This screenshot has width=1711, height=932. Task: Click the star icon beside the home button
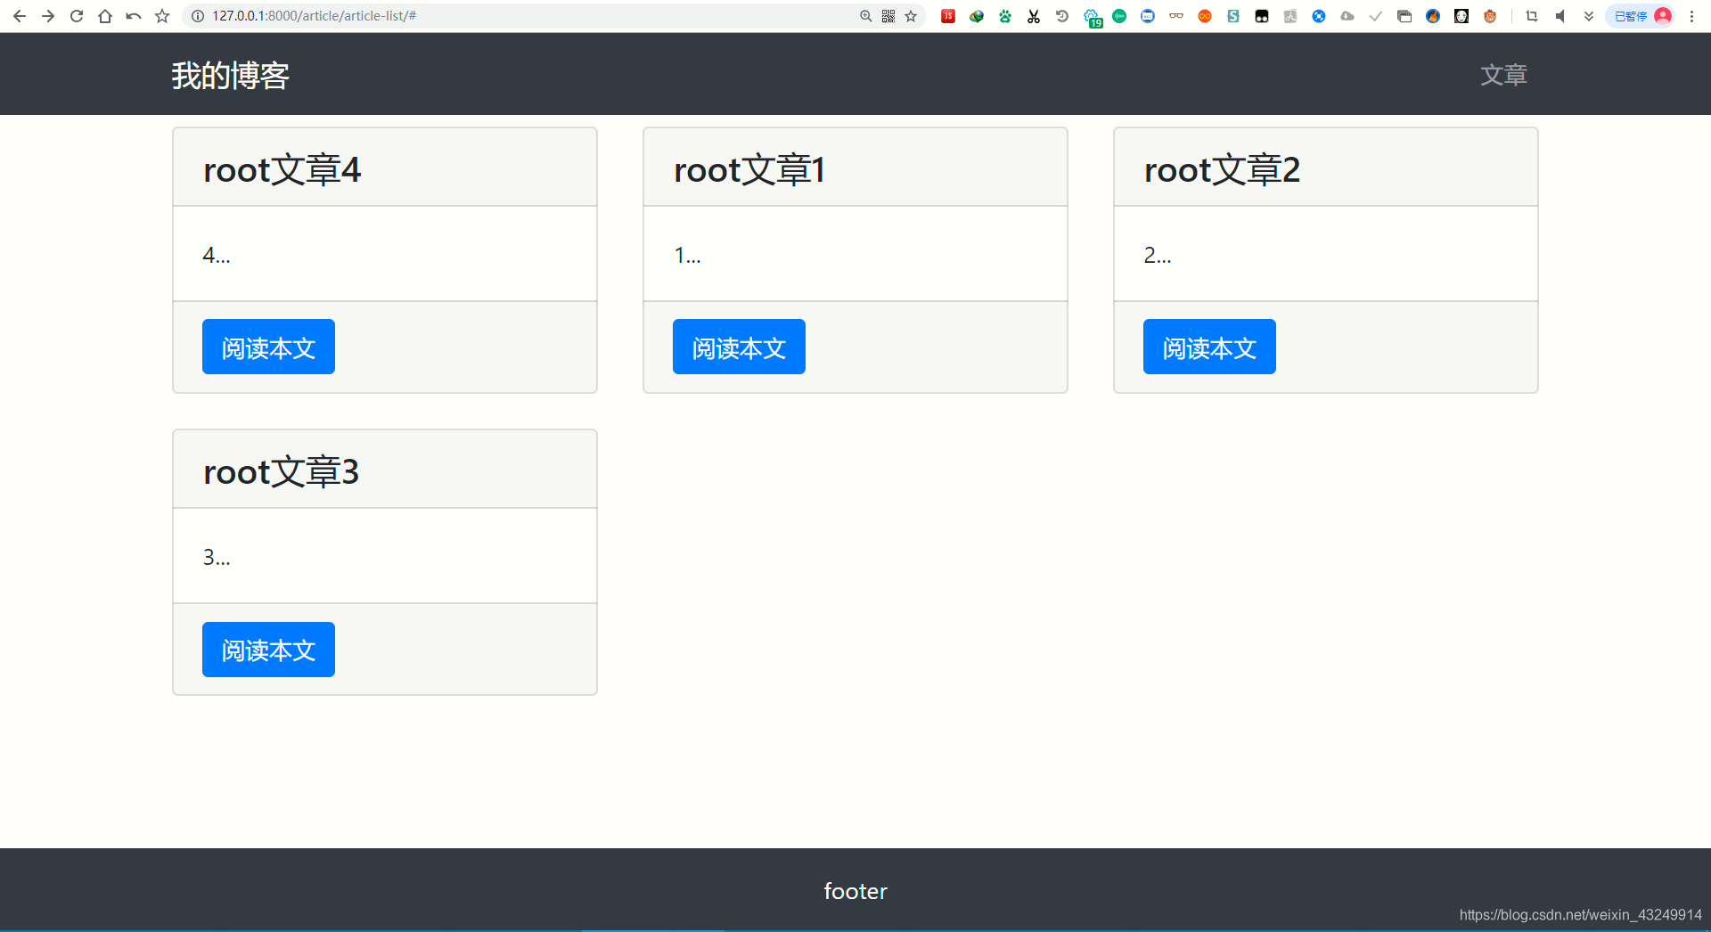coord(162,16)
